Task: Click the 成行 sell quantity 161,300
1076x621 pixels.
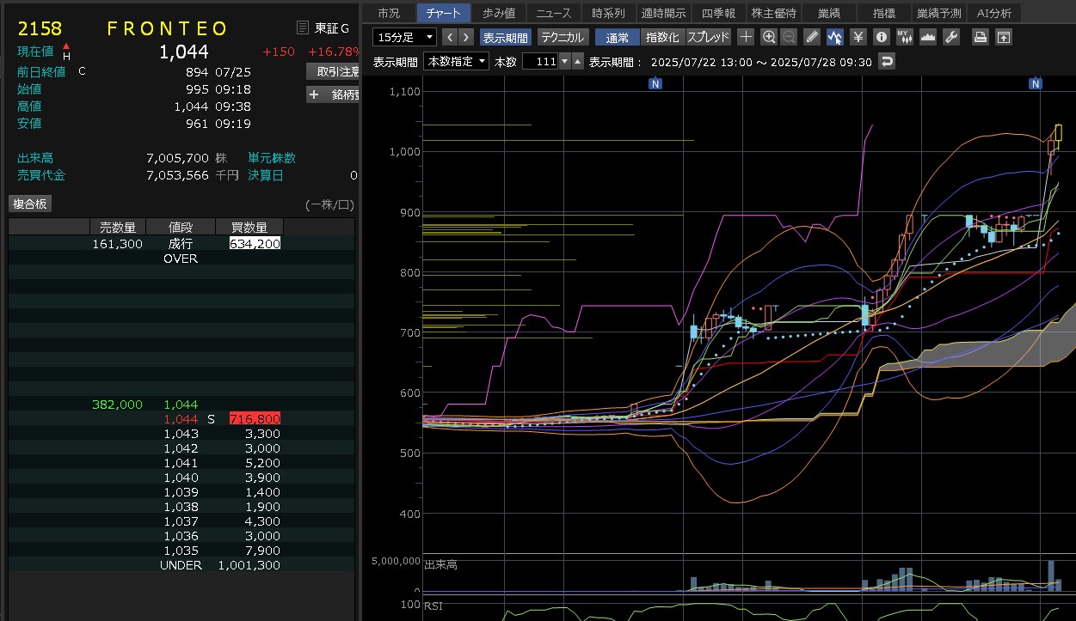Action: coord(118,244)
